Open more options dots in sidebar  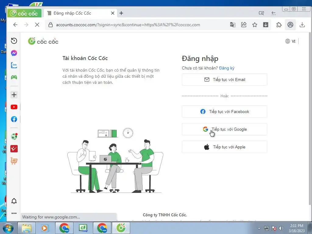[x=14, y=213]
